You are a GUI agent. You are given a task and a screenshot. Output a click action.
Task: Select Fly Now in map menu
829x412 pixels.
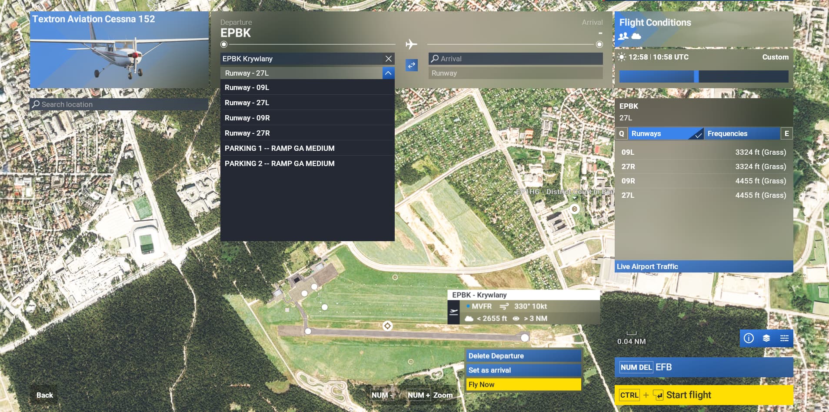click(x=523, y=385)
